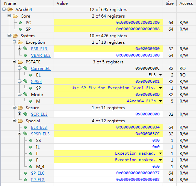Click the Exception folder icon
Screen dimensions: 196x186
20,42
